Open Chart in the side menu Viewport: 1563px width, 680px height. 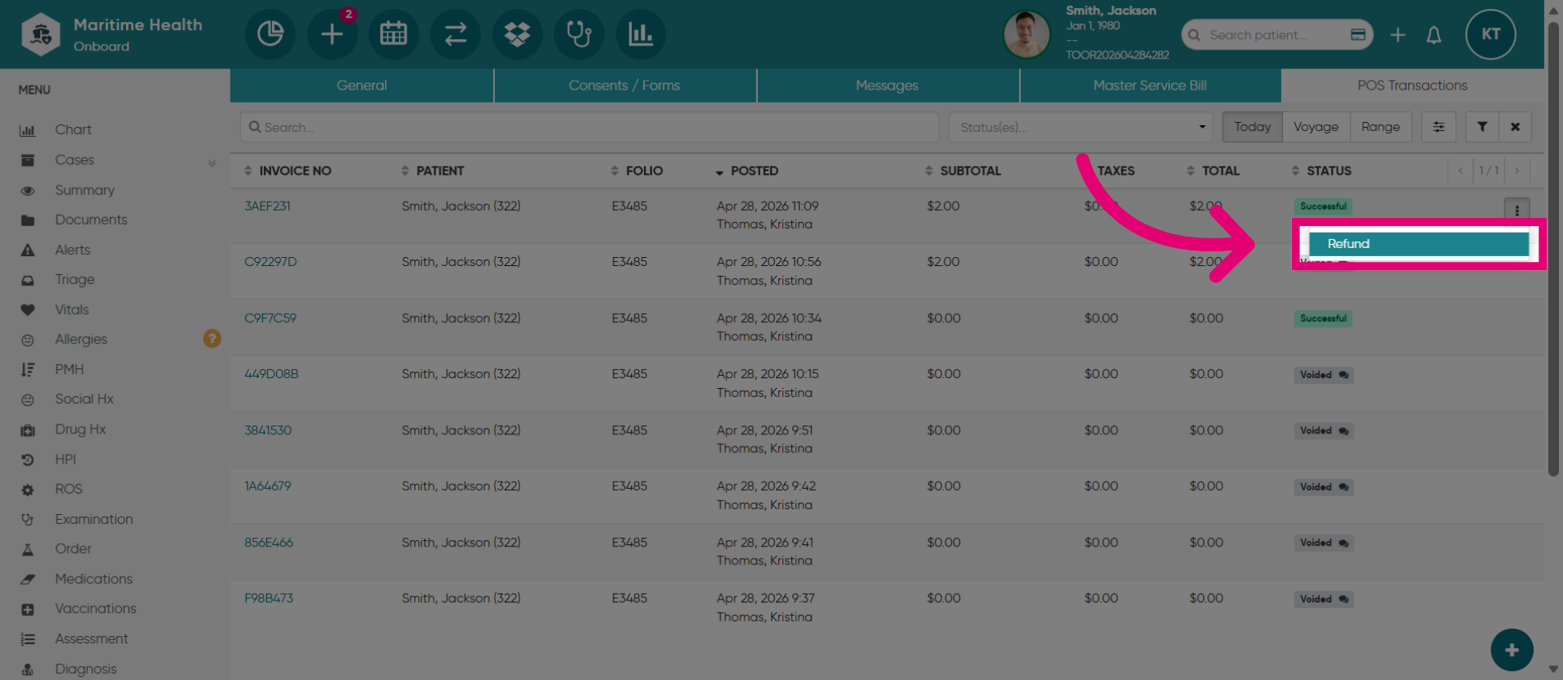pos(72,130)
